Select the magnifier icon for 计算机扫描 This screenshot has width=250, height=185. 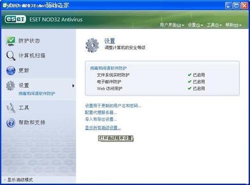11,55
